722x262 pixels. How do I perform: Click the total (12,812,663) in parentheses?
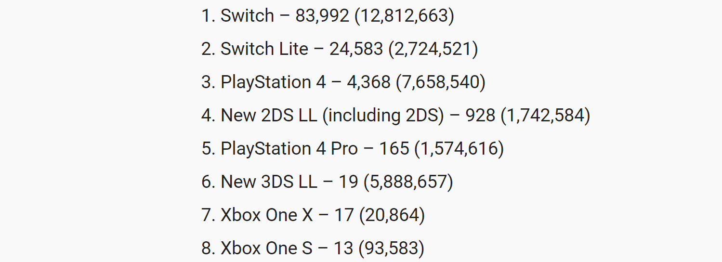pyautogui.click(x=404, y=16)
